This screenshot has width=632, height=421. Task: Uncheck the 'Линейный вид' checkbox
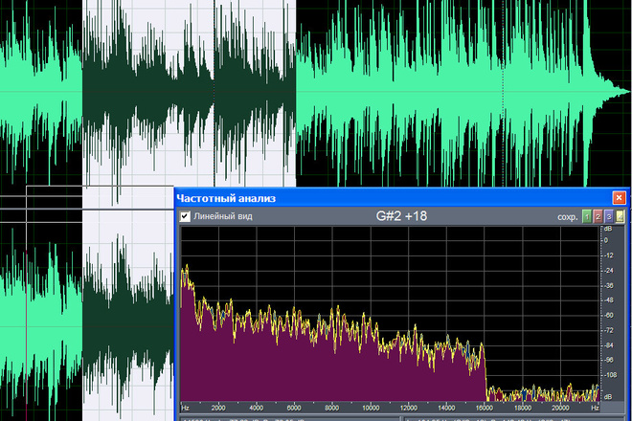click(x=185, y=216)
